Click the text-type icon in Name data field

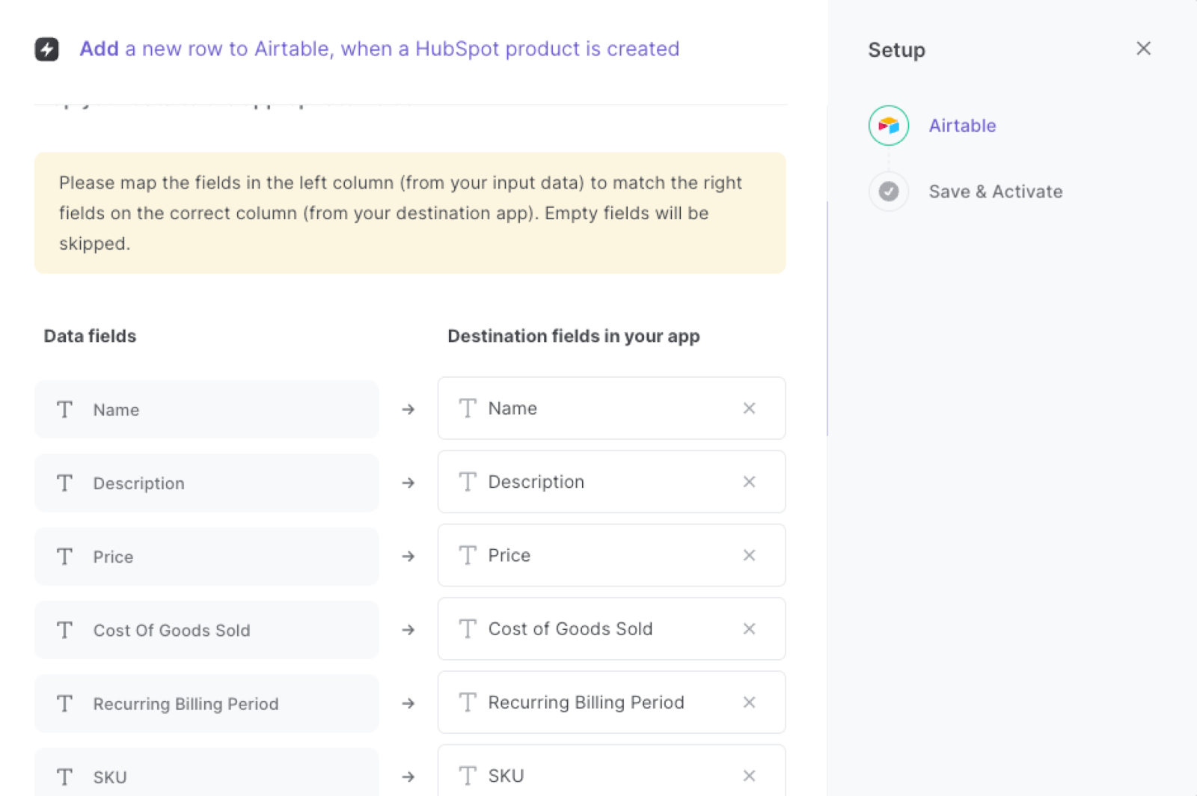[x=65, y=409]
